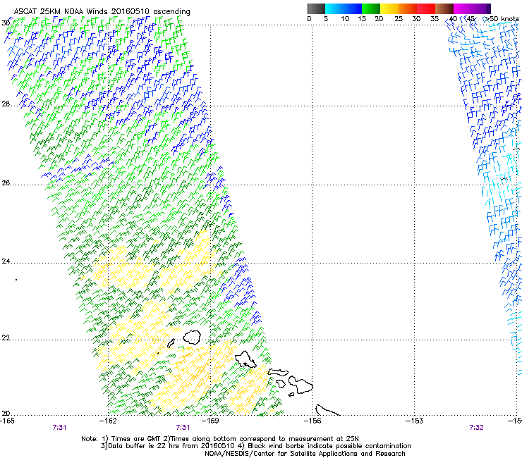The height and width of the screenshot is (458, 522).
Task: Click the longitude label "-162"
Action: (x=108, y=421)
